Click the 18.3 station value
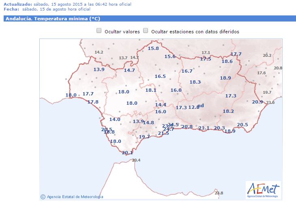This screenshot has width=296, height=207. (x=195, y=82)
